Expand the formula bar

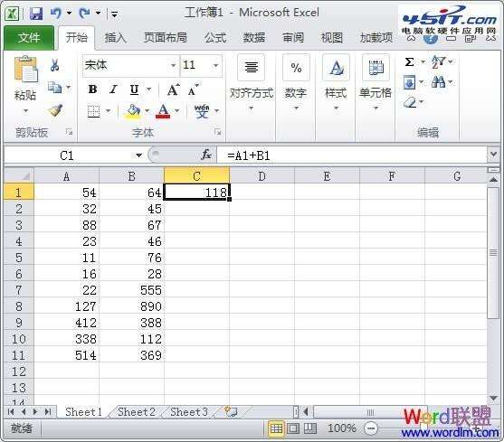[494, 155]
